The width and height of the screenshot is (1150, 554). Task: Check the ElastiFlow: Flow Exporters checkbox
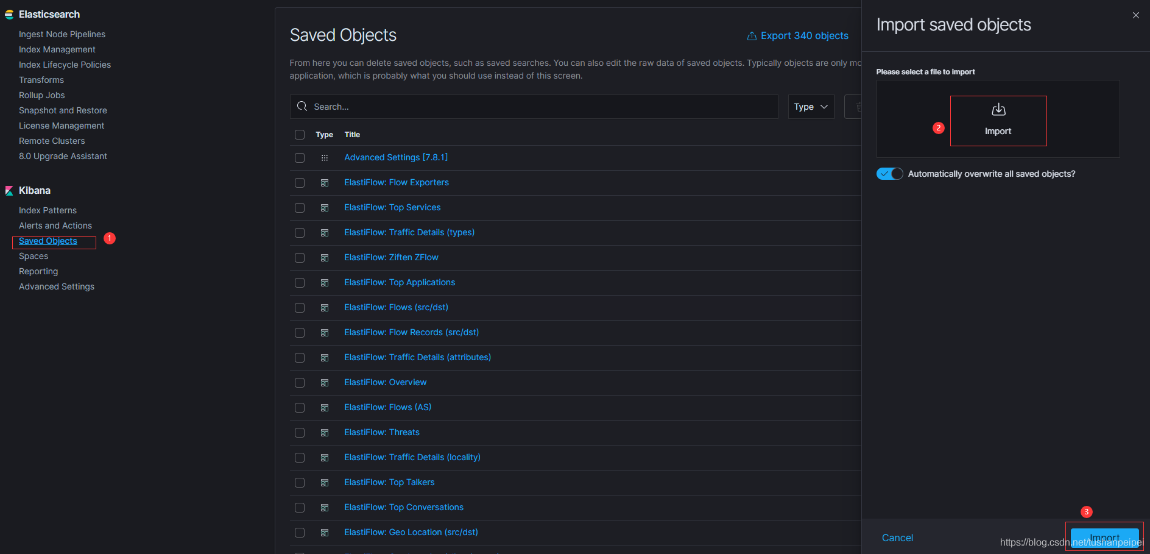coord(300,183)
